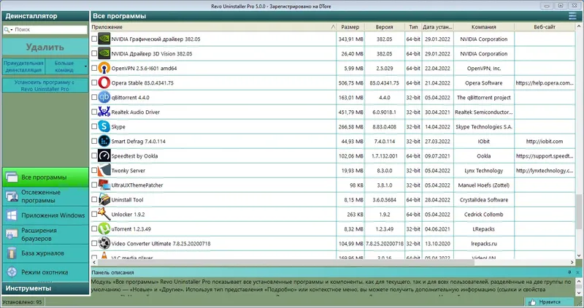Screen dimensions: 584x308
Task: Select the Skype icon
Action: tap(104, 126)
